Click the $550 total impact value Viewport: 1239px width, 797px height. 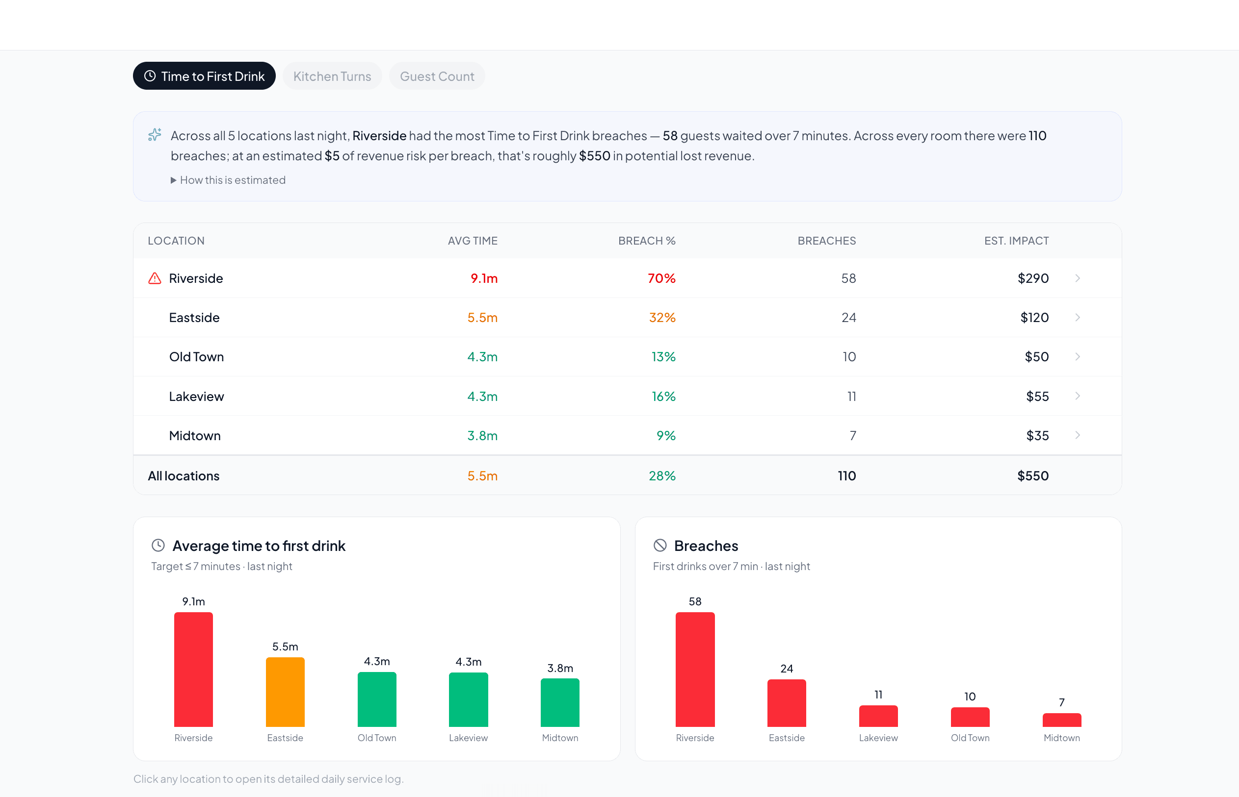click(x=1033, y=476)
